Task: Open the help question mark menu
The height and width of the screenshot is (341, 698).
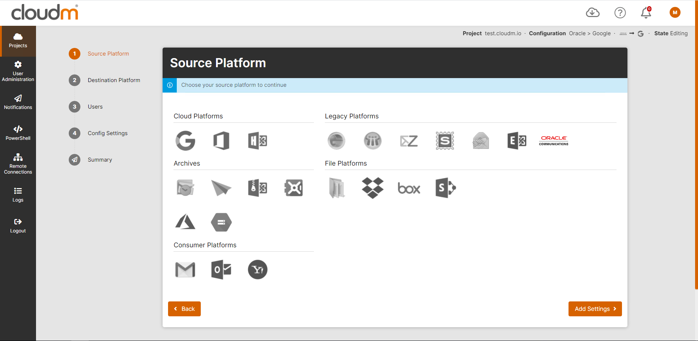Action: 620,13
